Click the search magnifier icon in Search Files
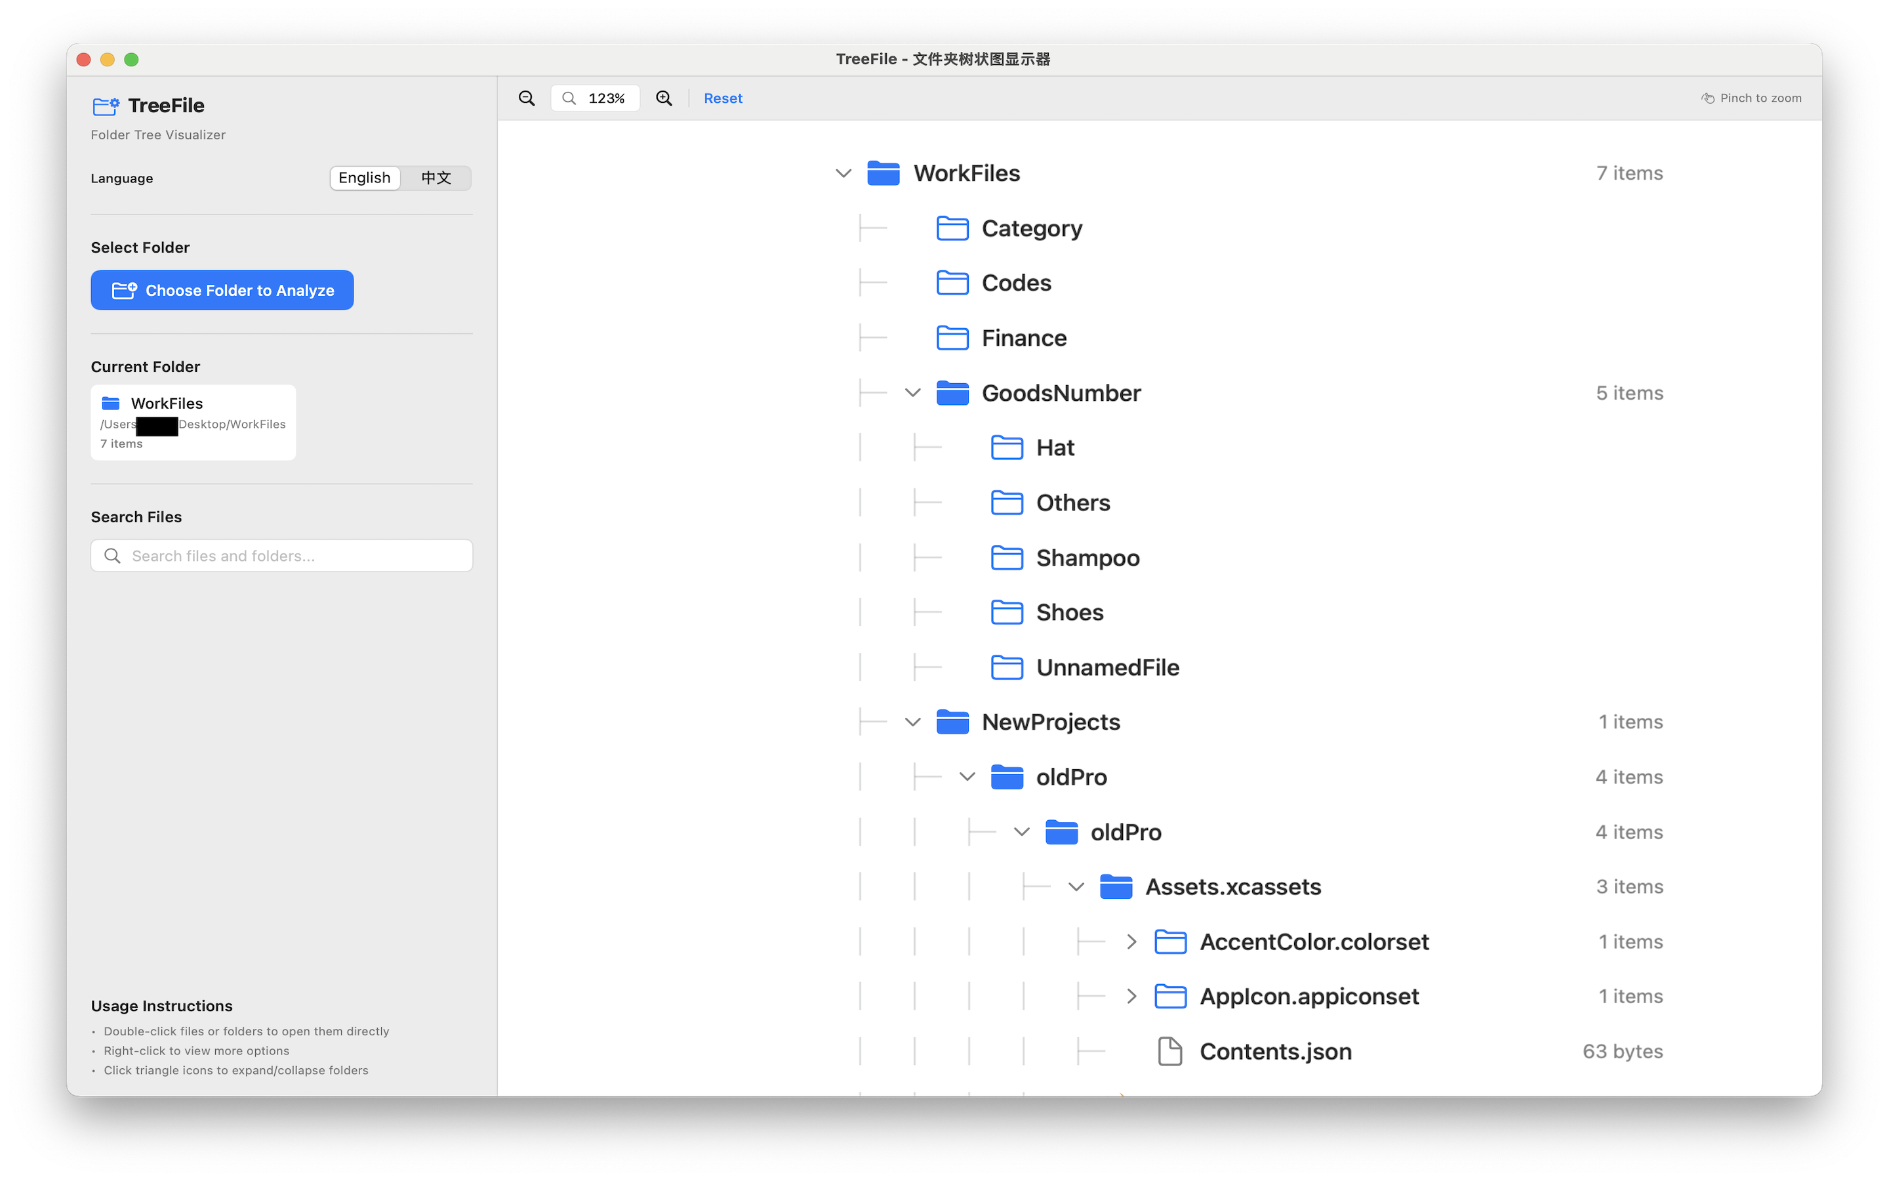Screen dimensions: 1889x1181 coord(112,555)
